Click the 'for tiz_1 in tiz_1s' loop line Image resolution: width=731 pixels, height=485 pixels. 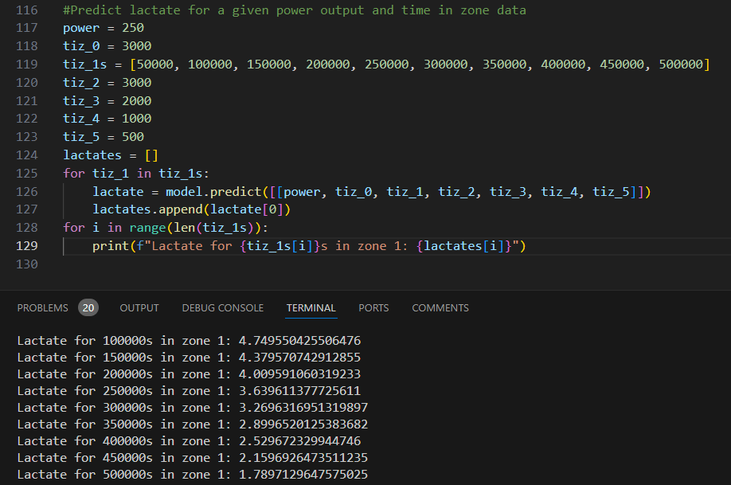pyautogui.click(x=136, y=174)
